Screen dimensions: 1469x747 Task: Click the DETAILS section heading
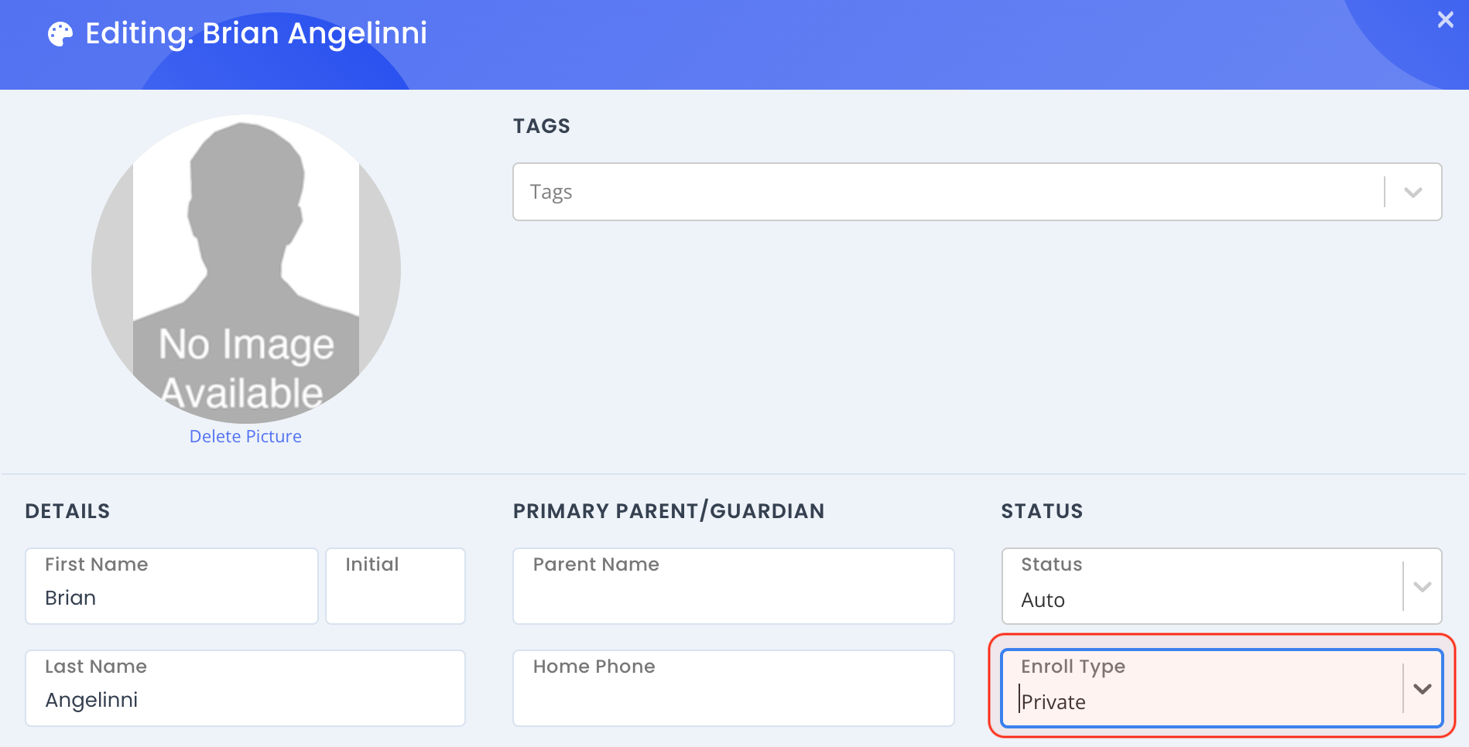click(67, 511)
